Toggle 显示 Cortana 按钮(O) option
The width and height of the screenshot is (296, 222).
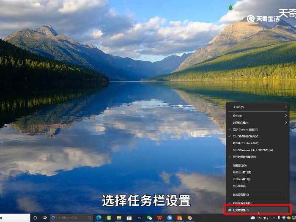[x=258, y=129]
